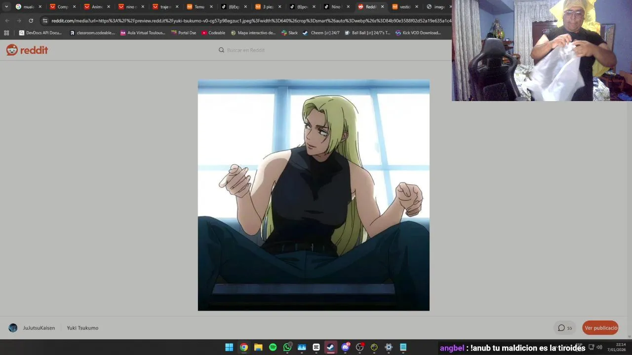The height and width of the screenshot is (355, 632).
Task: Open the Portal Dse bookmark
Action: coord(184,33)
